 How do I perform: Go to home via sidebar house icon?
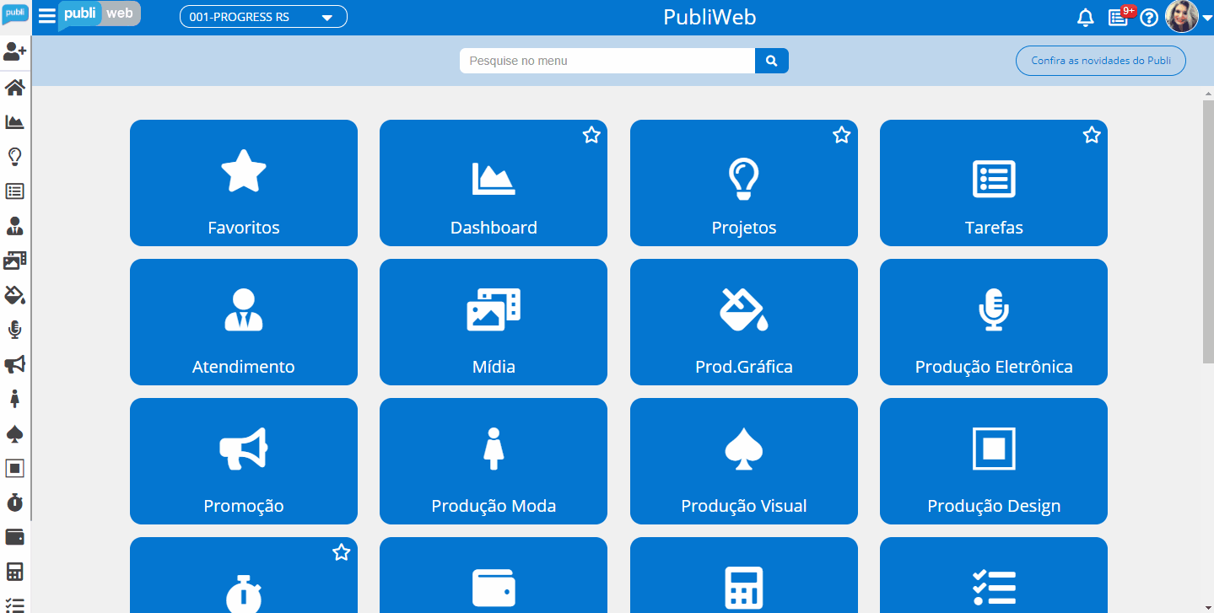(x=15, y=87)
